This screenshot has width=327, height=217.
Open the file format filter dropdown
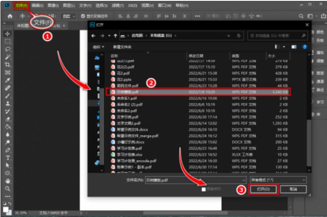click(278, 180)
